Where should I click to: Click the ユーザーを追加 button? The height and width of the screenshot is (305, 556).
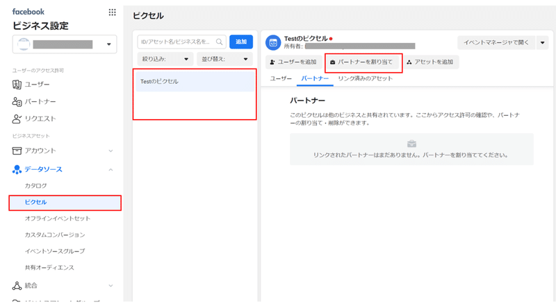293,62
